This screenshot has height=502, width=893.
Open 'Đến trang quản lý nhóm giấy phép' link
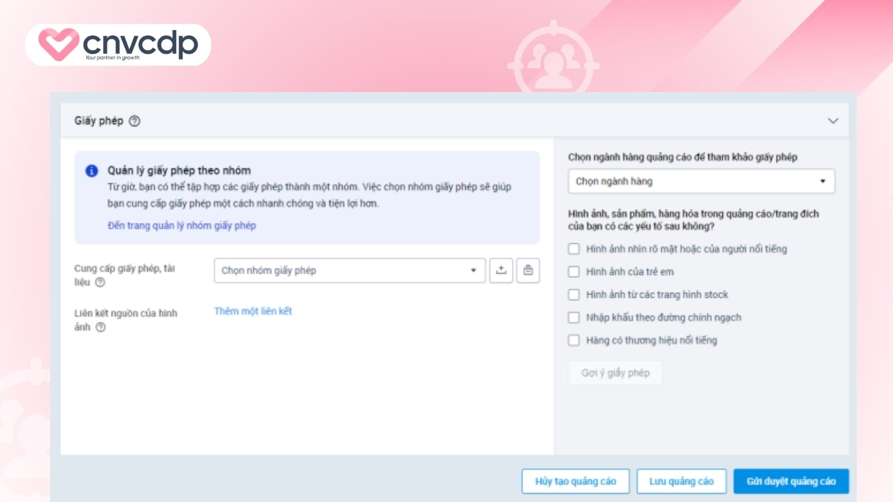181,225
